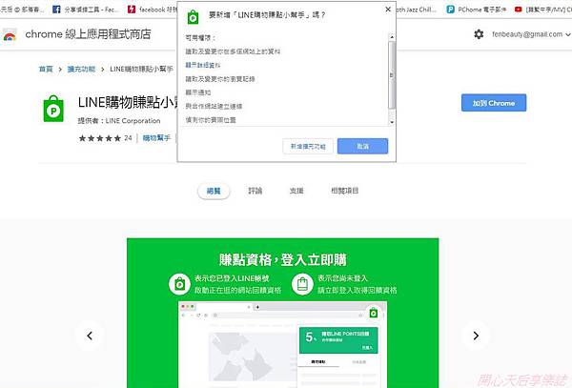Click the permissions list scroll down arrow
The width and height of the screenshot is (572, 388).
[392, 122]
